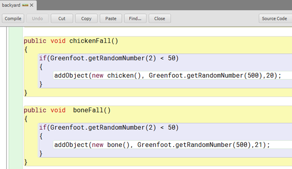Place cursor in boneFall method signature

click(67, 110)
